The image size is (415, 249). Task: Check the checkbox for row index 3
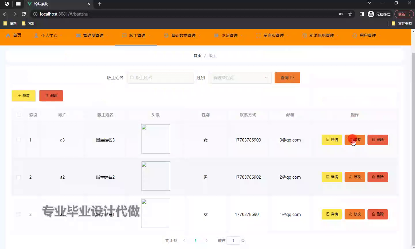[19, 214]
